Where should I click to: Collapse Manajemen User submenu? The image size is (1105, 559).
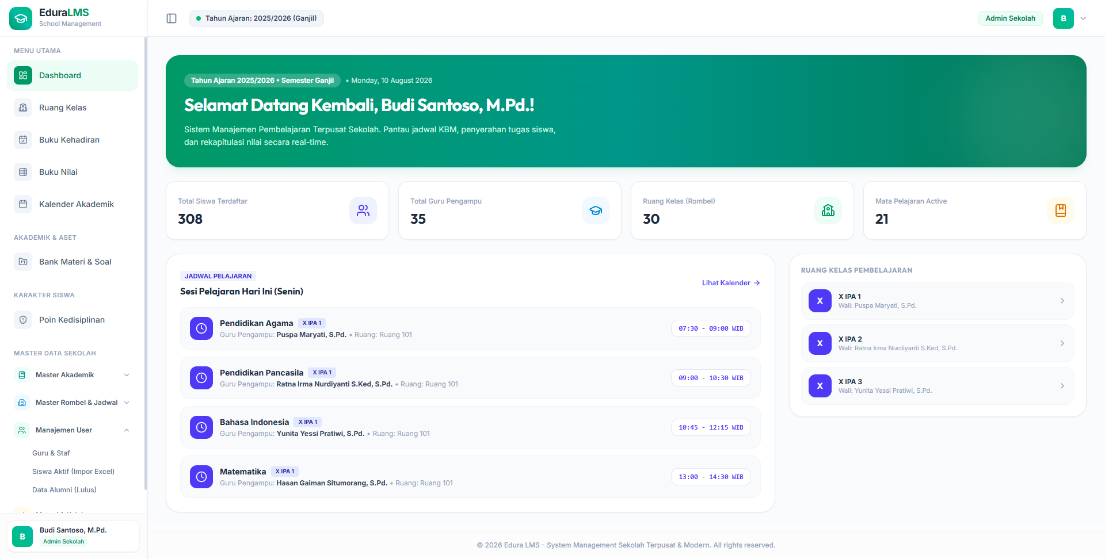tap(73, 430)
